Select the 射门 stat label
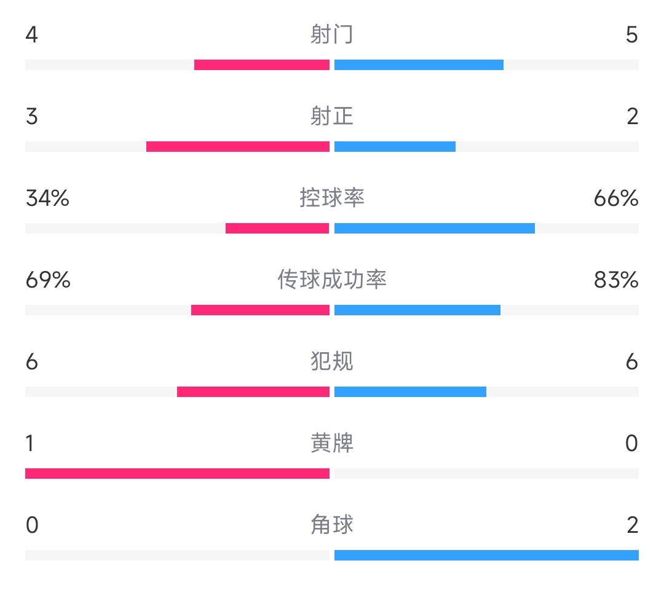 point(331,34)
